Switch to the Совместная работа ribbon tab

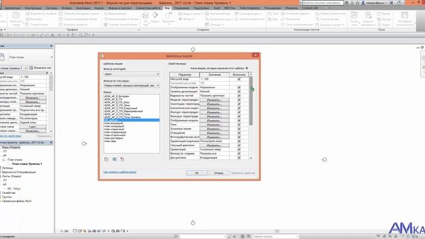click(148, 8)
